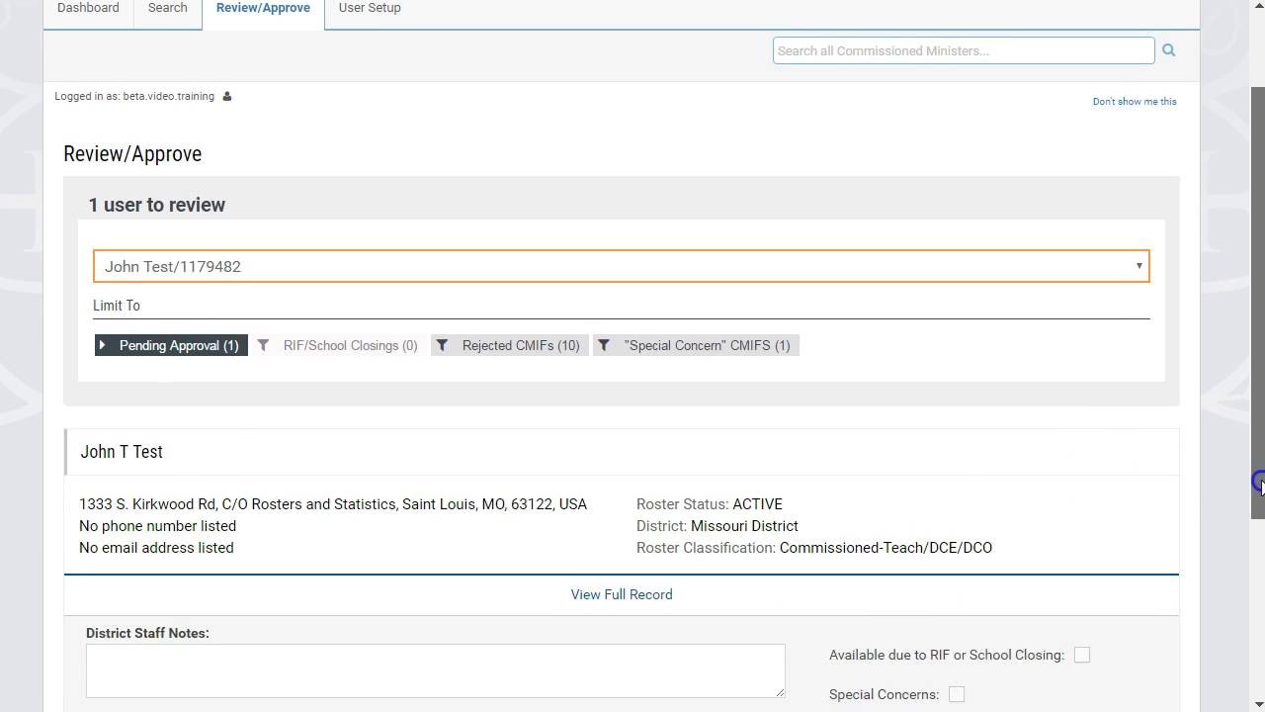Click the user profile icon beside beta.video.training
Screen dimensions: 1265x712
pyautogui.click(x=226, y=96)
